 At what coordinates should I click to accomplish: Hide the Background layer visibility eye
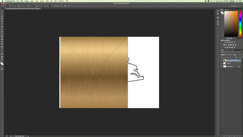point(221,66)
